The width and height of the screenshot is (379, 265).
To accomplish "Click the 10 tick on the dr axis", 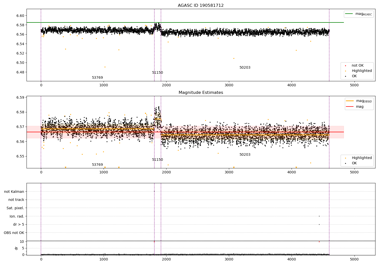I will click(22, 242).
